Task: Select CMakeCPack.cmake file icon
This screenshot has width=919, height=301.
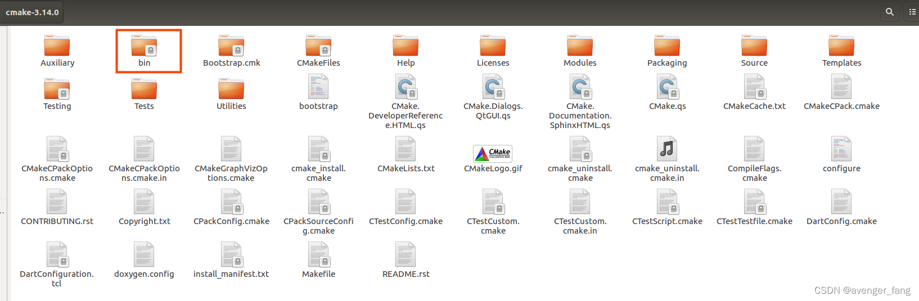Action: [x=841, y=87]
